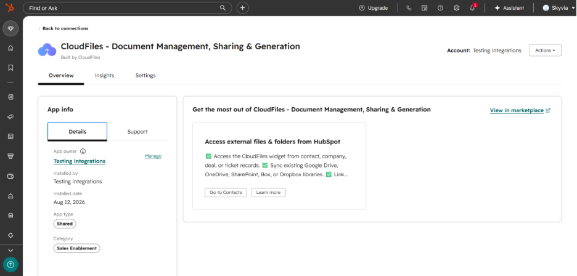The image size is (577, 276).
Task: Click the 'Account: Testing Integrations' label
Action: 484,51
